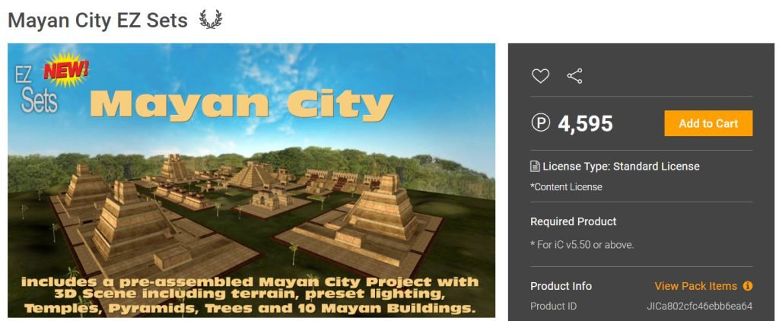The height and width of the screenshot is (321, 779).
Task: Open the share options icon
Action: click(574, 76)
